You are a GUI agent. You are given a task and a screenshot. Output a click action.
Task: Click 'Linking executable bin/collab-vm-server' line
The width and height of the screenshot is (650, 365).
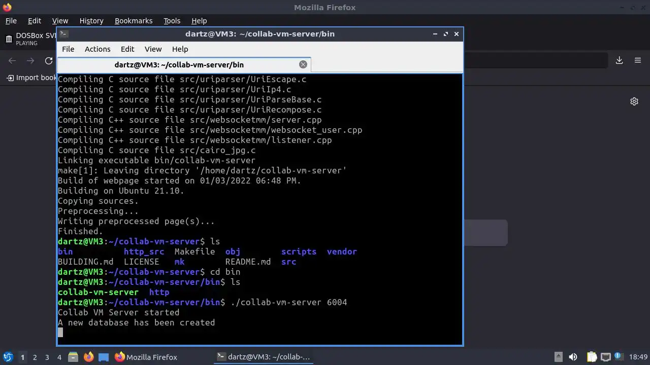click(156, 160)
